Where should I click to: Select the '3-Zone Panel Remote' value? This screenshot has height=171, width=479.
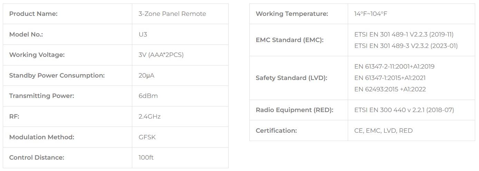(172, 14)
